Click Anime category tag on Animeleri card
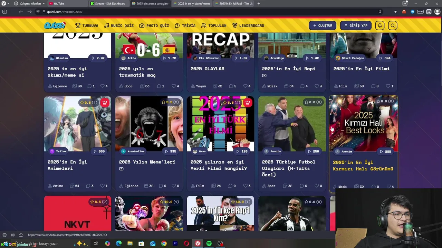 click(55, 186)
